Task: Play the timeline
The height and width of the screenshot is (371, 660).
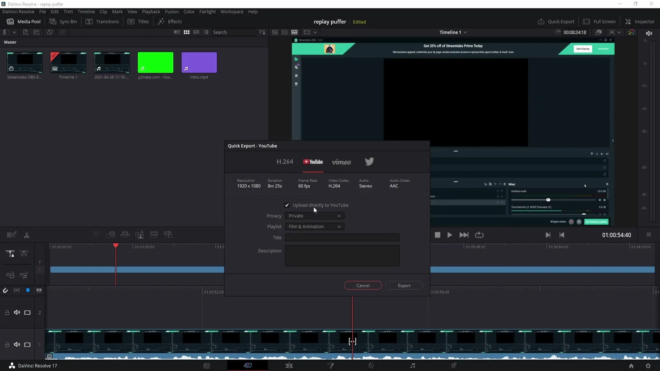Action: point(450,235)
